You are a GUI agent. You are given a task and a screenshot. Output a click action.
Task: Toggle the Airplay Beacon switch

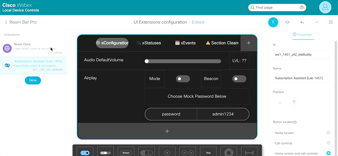[x=239, y=79]
